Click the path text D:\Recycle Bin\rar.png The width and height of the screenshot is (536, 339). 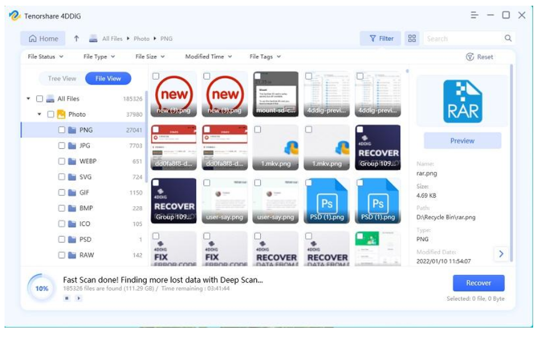point(446,217)
